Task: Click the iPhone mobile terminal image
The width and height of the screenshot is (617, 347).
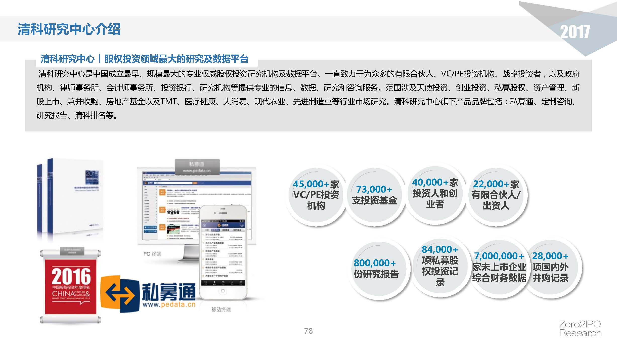Action: [223, 252]
